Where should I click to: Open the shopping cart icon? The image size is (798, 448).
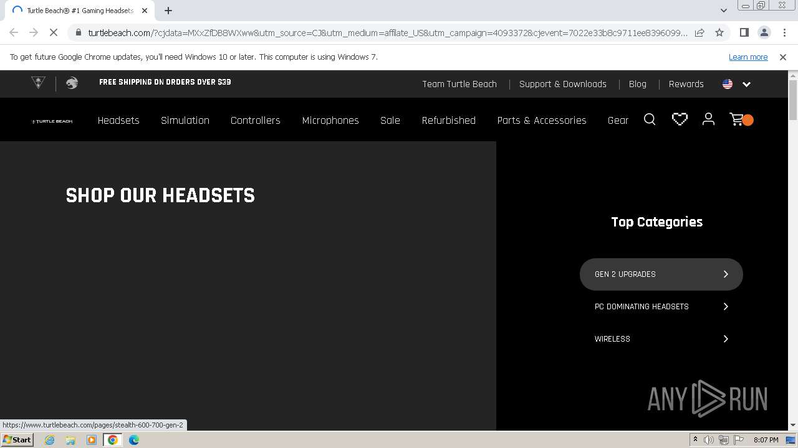(741, 119)
